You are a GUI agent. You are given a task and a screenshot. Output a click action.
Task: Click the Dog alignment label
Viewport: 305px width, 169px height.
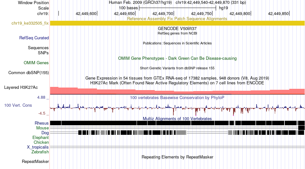[x=45, y=133]
